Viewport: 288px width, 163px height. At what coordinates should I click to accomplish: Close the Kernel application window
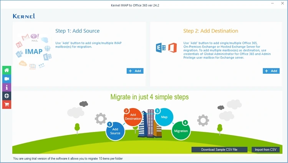click(283, 3)
